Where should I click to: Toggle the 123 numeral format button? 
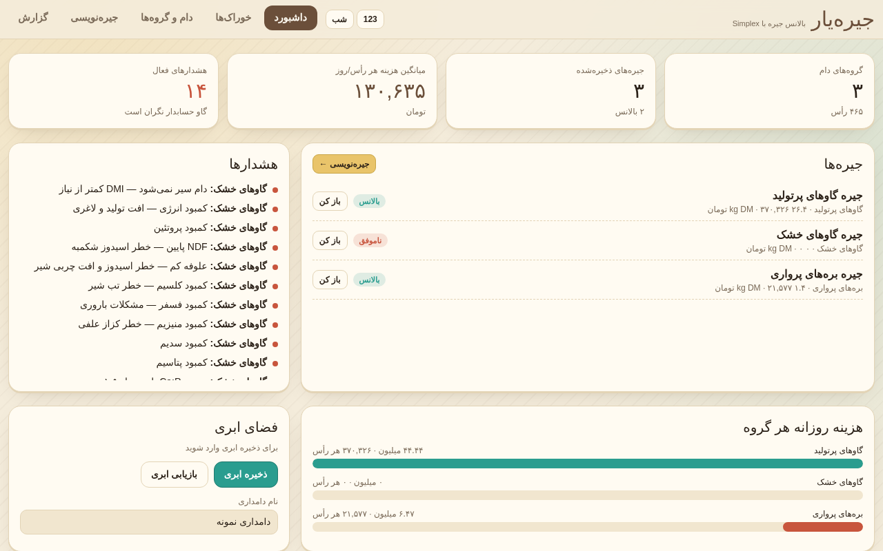(370, 19)
